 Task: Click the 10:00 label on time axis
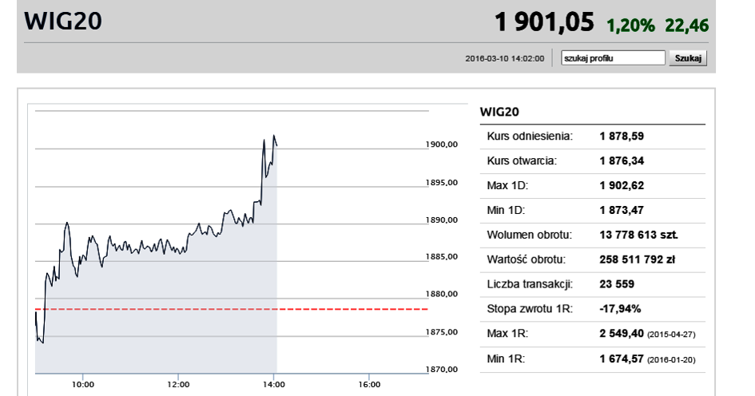click(x=83, y=384)
